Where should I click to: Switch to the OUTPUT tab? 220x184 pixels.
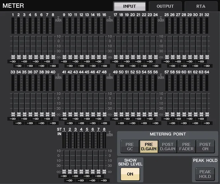coord(165,6)
